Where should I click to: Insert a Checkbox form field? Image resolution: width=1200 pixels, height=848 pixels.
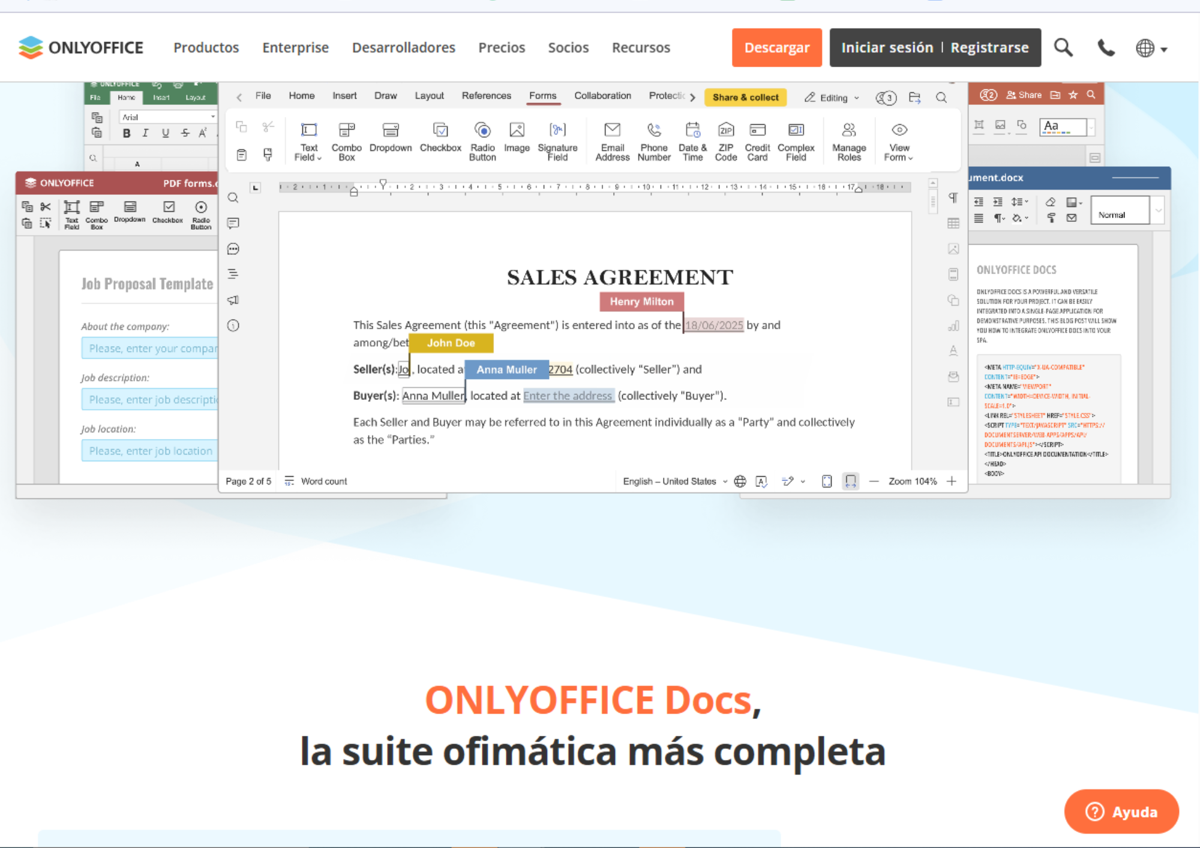click(440, 138)
